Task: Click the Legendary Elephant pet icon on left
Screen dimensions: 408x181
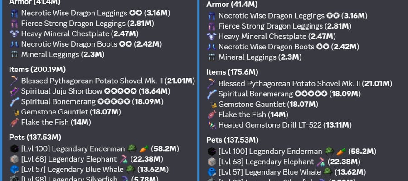Action: (x=15, y=159)
